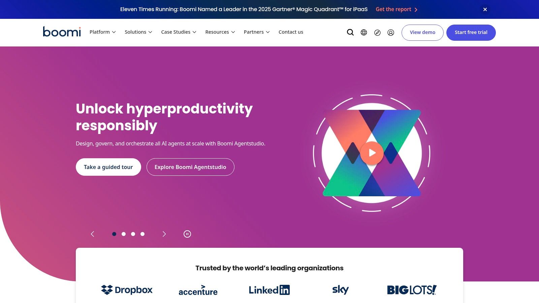The height and width of the screenshot is (303, 539).
Task: Play the hero video
Action: (372, 153)
